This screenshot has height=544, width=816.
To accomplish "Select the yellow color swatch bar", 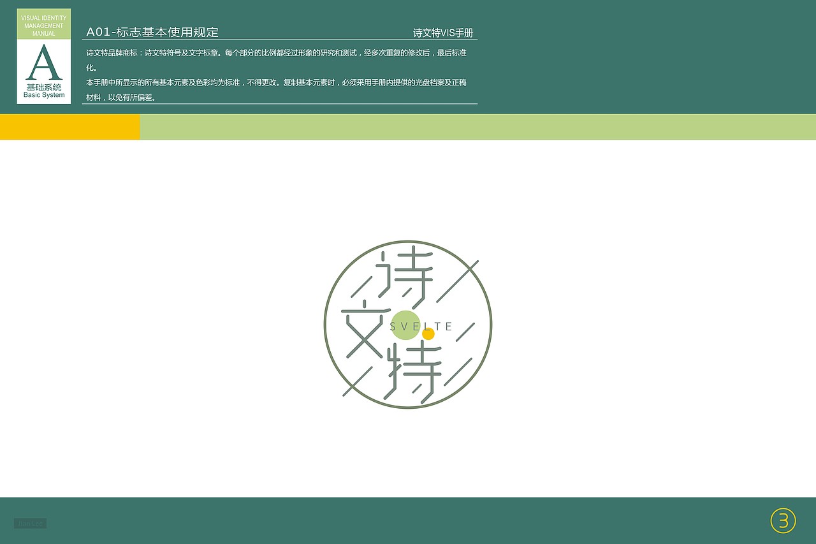I will 70,126.
